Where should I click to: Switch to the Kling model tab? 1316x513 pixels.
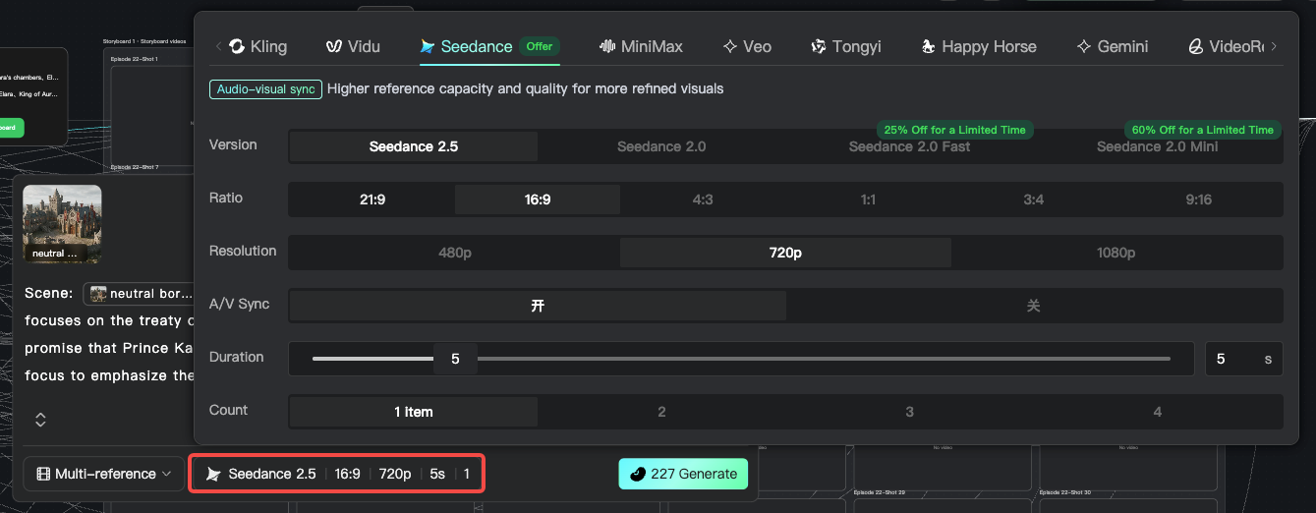[257, 46]
